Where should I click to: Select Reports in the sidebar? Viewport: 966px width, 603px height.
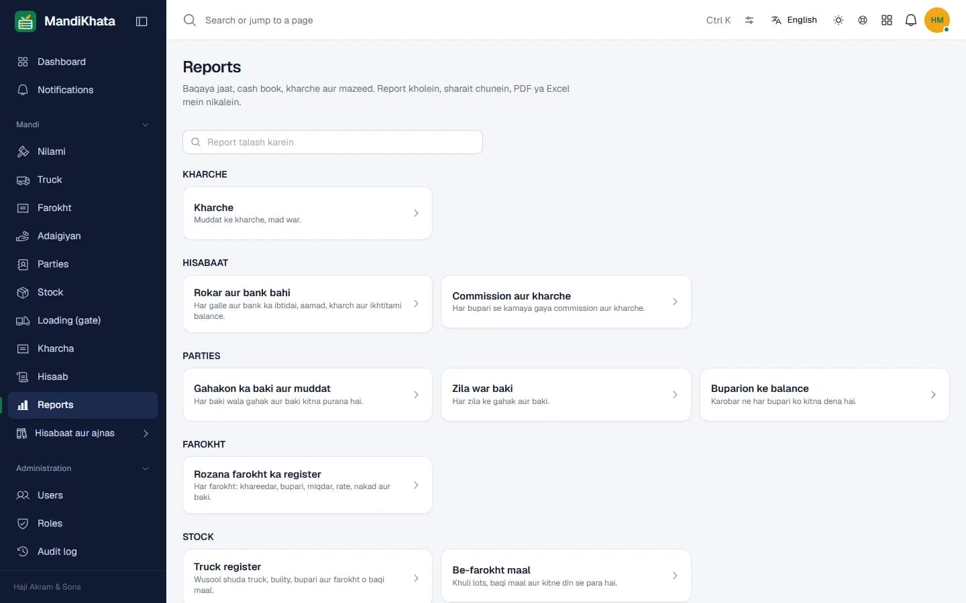tap(83, 405)
